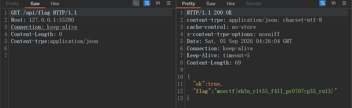Viewport: 352px width, 108px height.
Task: Click the "ok":true JSON line
Action: 207,84
